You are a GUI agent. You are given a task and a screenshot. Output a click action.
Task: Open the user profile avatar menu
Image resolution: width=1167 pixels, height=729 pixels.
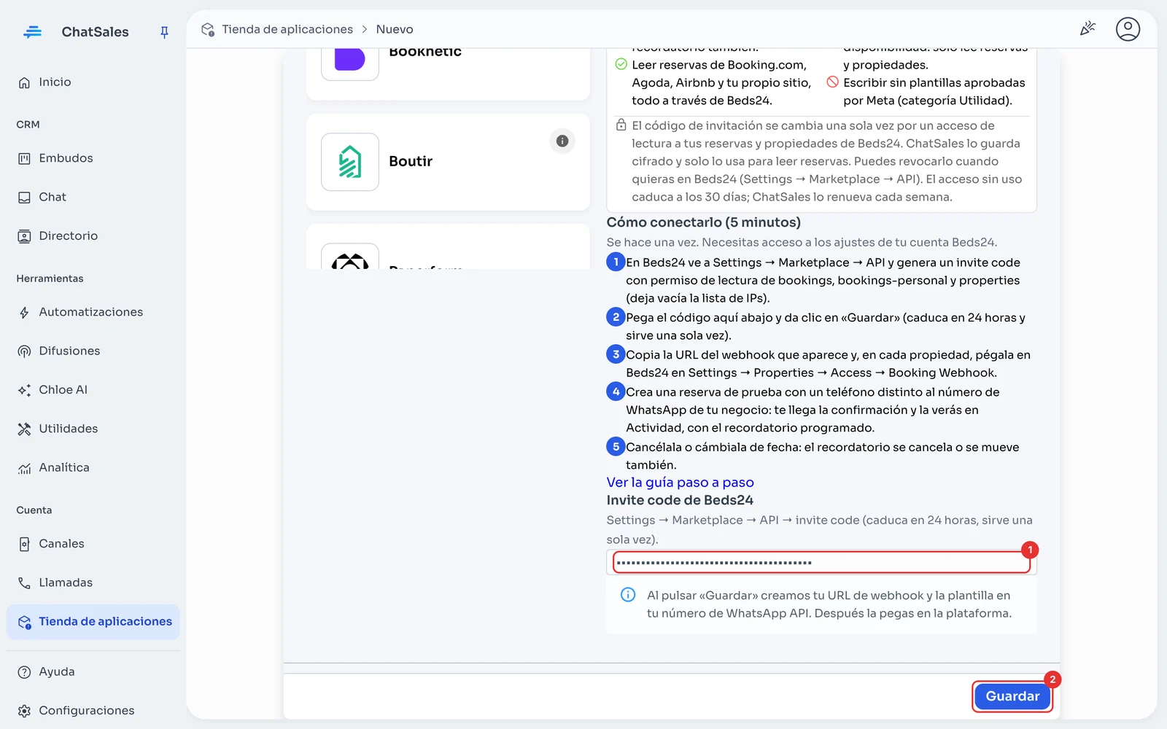1128,28
